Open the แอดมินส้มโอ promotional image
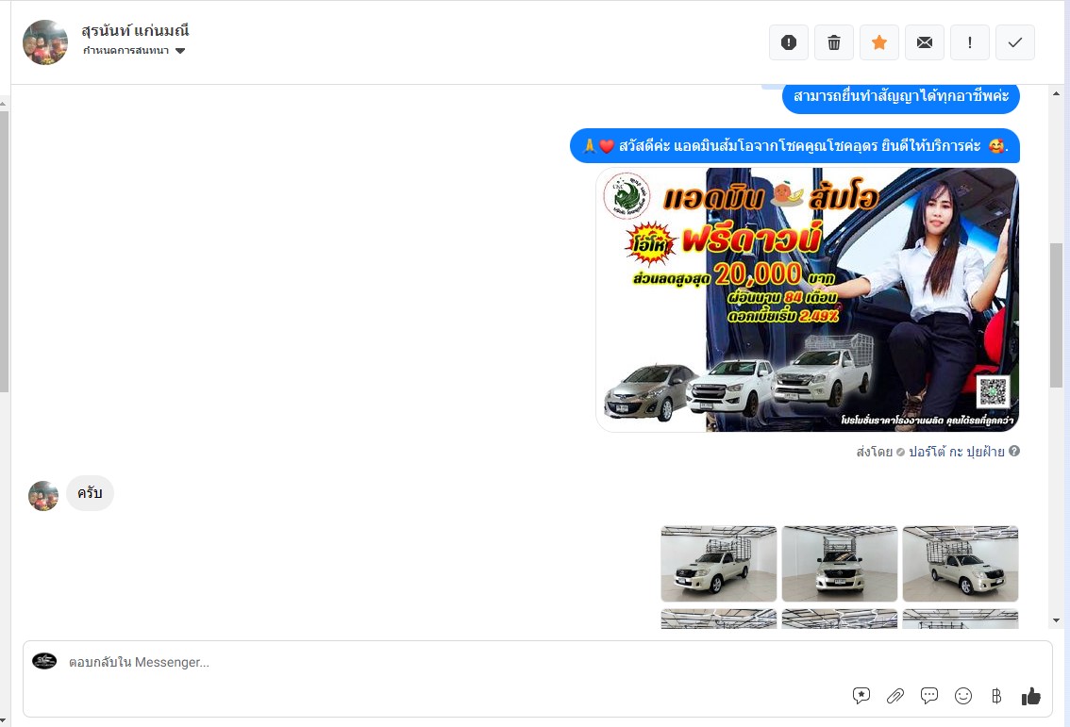The width and height of the screenshot is (1070, 727). coord(808,300)
